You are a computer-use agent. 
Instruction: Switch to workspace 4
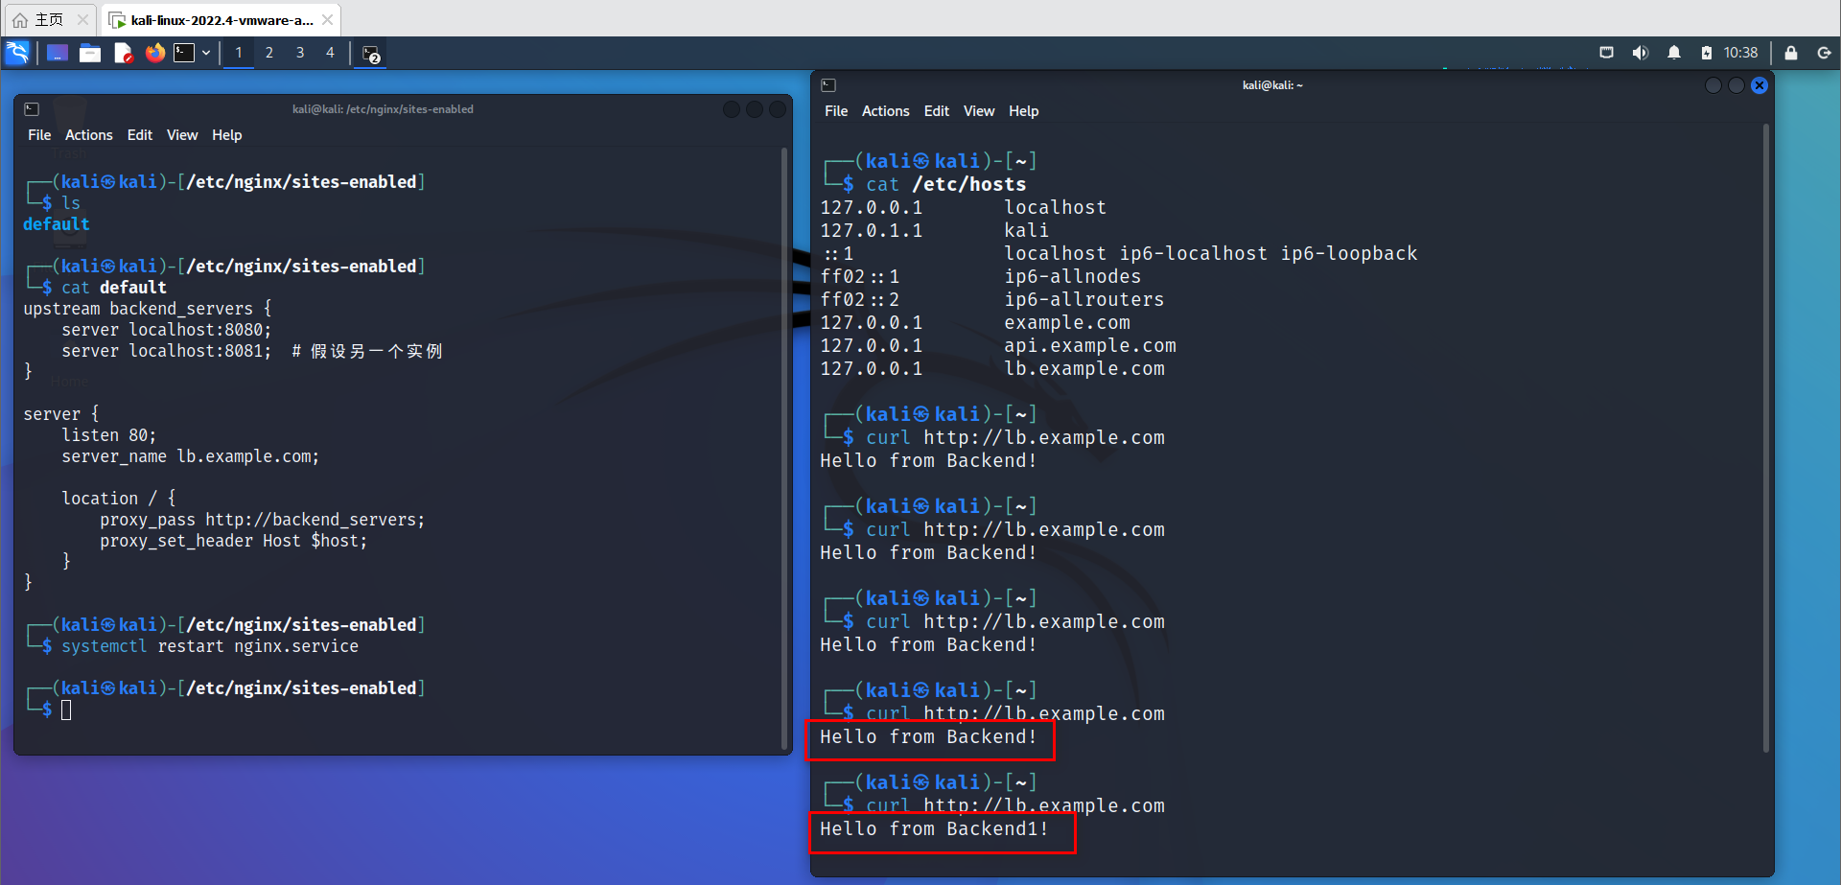coord(331,53)
